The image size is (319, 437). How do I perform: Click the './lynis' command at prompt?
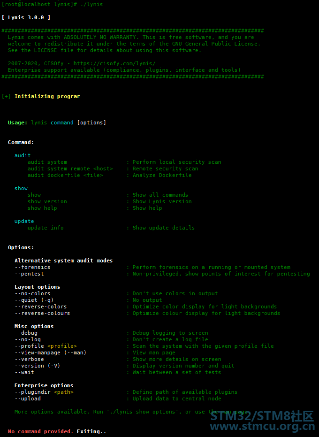click(x=91, y=5)
